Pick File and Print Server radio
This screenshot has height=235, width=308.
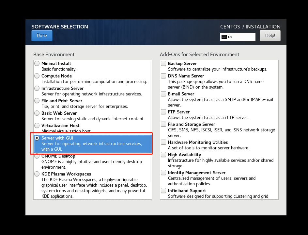37,101
